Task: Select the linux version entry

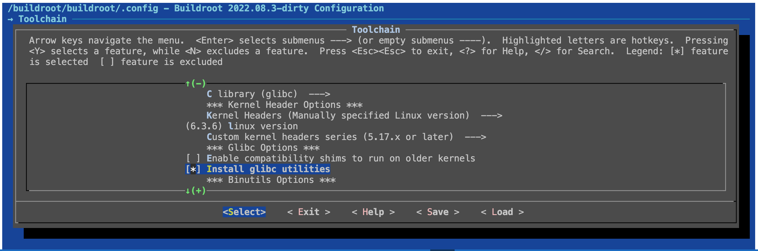Action: tap(263, 126)
